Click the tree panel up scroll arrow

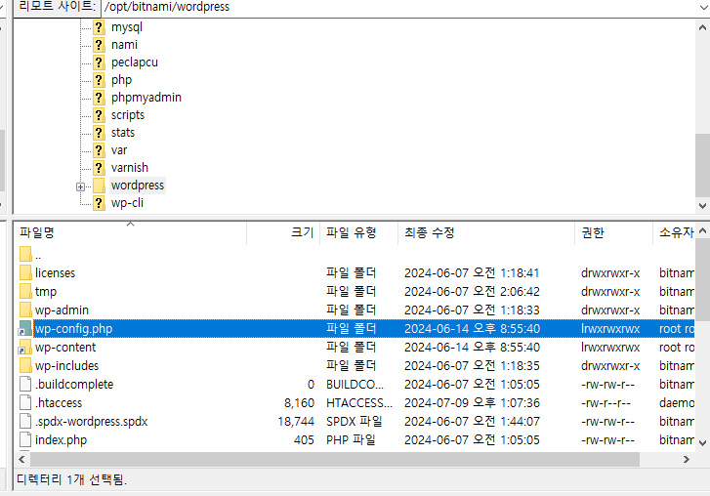[x=702, y=27]
